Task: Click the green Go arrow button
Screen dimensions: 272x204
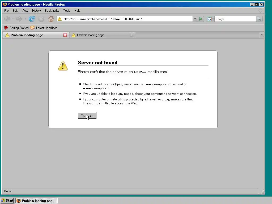Action: coord(201,19)
